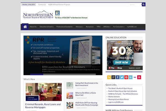Screen dimensions: 166x111
Task: Open the RPR Launches for Realtor Members headline
Action: point(63,67)
